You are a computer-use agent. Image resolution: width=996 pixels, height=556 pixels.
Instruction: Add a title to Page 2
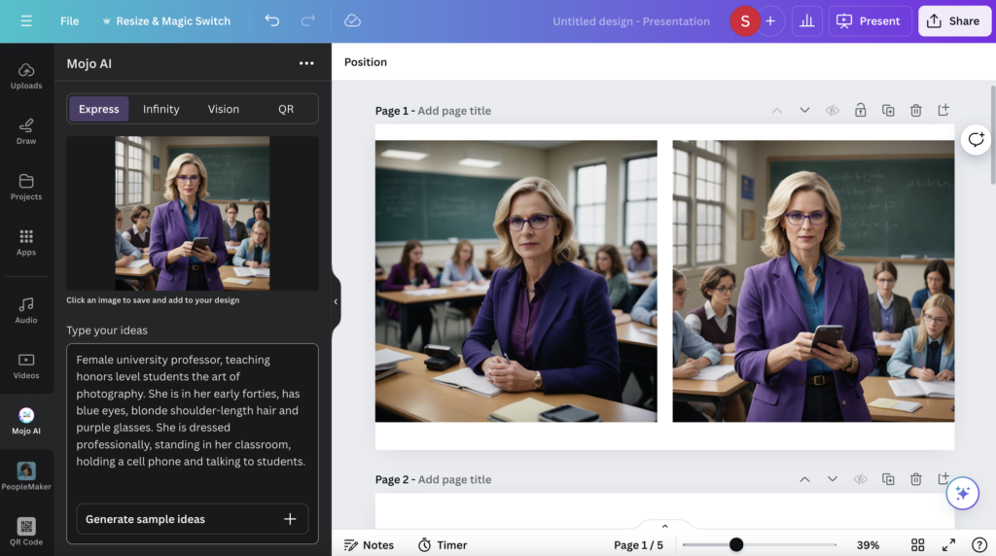(454, 479)
